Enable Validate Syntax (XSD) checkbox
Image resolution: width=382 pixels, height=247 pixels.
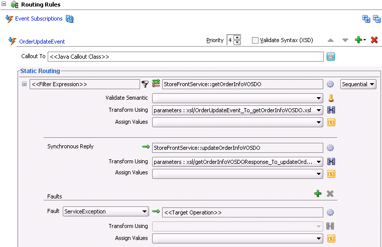coord(255,40)
